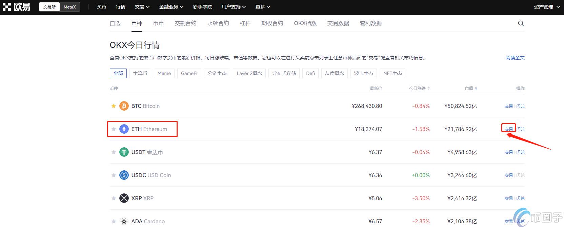Switch to the 交割合约 tab
The image size is (564, 227).
click(185, 23)
